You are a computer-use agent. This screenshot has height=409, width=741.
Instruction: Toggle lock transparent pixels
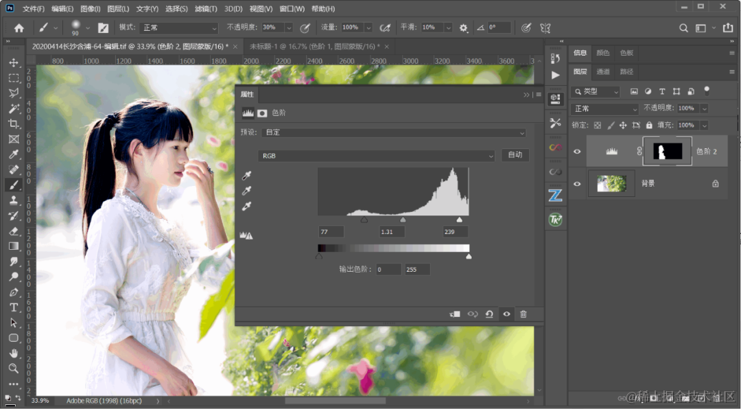(598, 126)
